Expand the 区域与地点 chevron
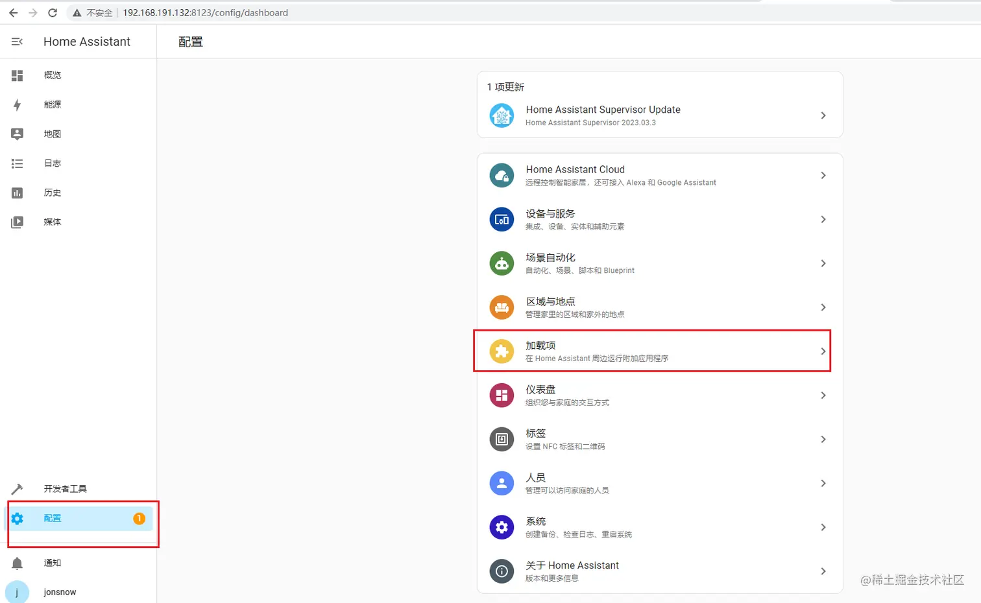Image resolution: width=981 pixels, height=603 pixels. [823, 307]
